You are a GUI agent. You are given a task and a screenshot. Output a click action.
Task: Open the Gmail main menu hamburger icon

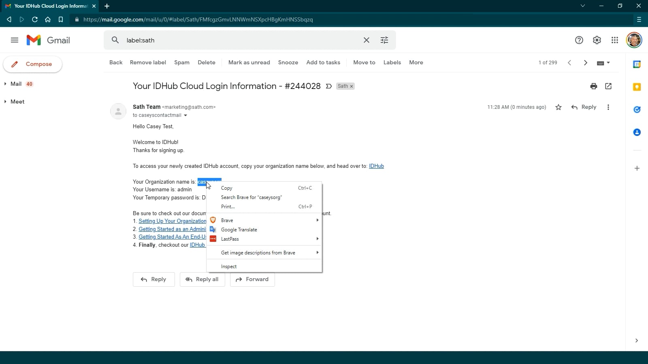(x=15, y=40)
